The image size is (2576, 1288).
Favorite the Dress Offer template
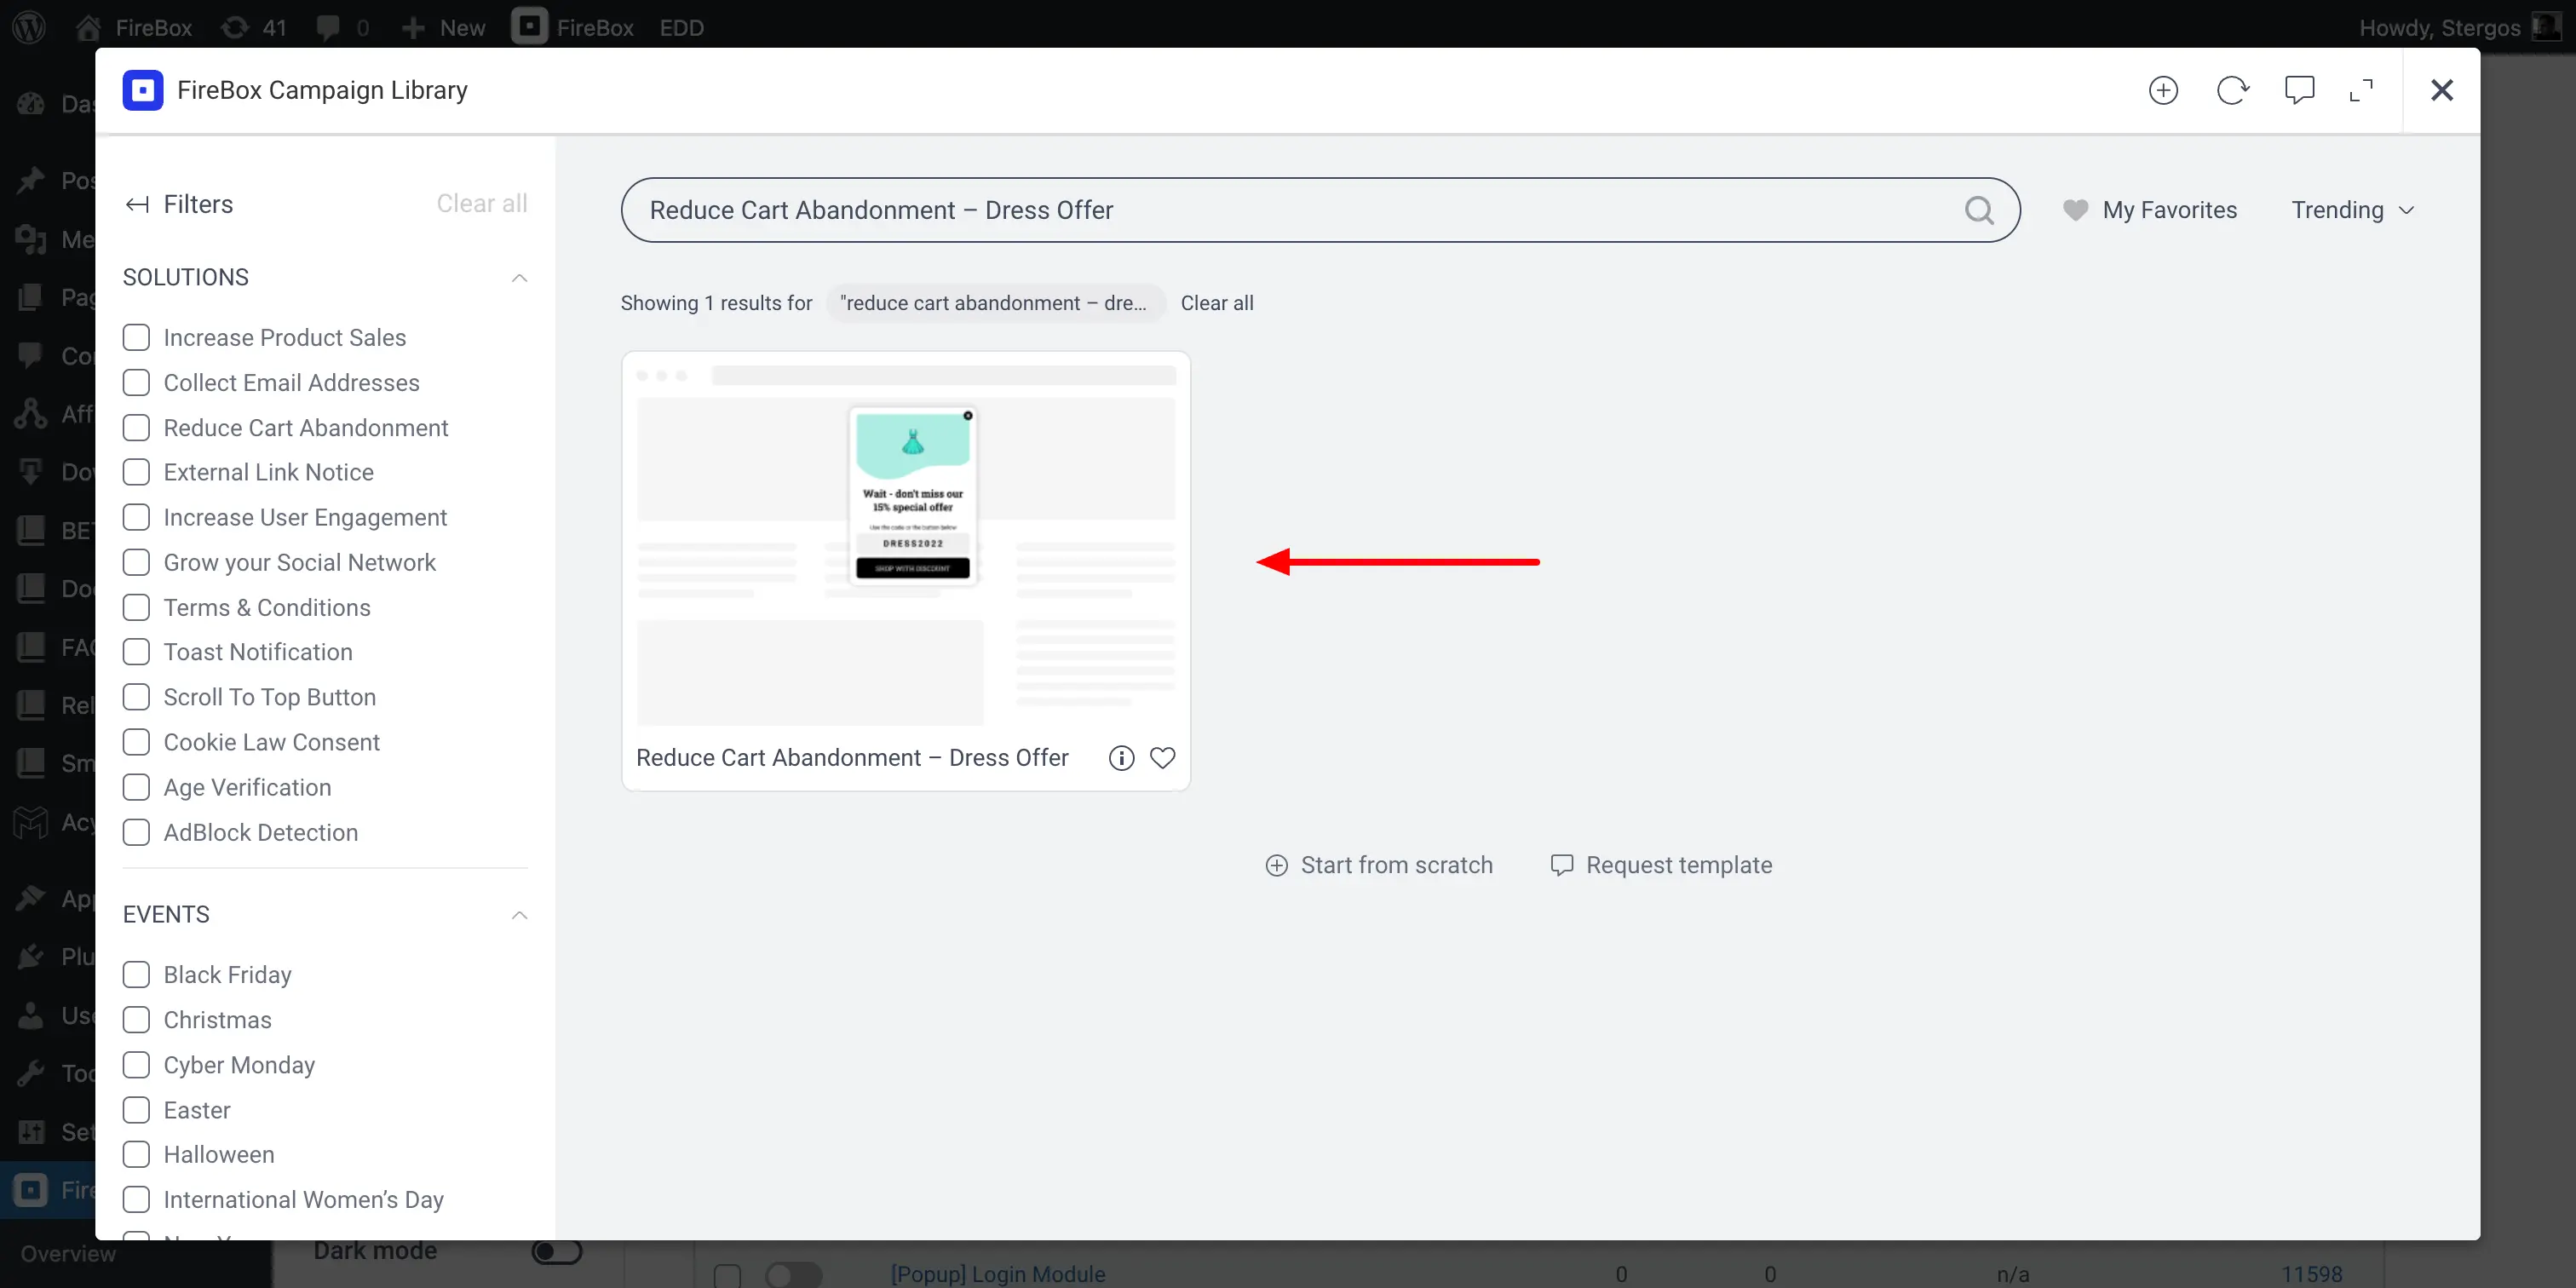pyautogui.click(x=1162, y=758)
